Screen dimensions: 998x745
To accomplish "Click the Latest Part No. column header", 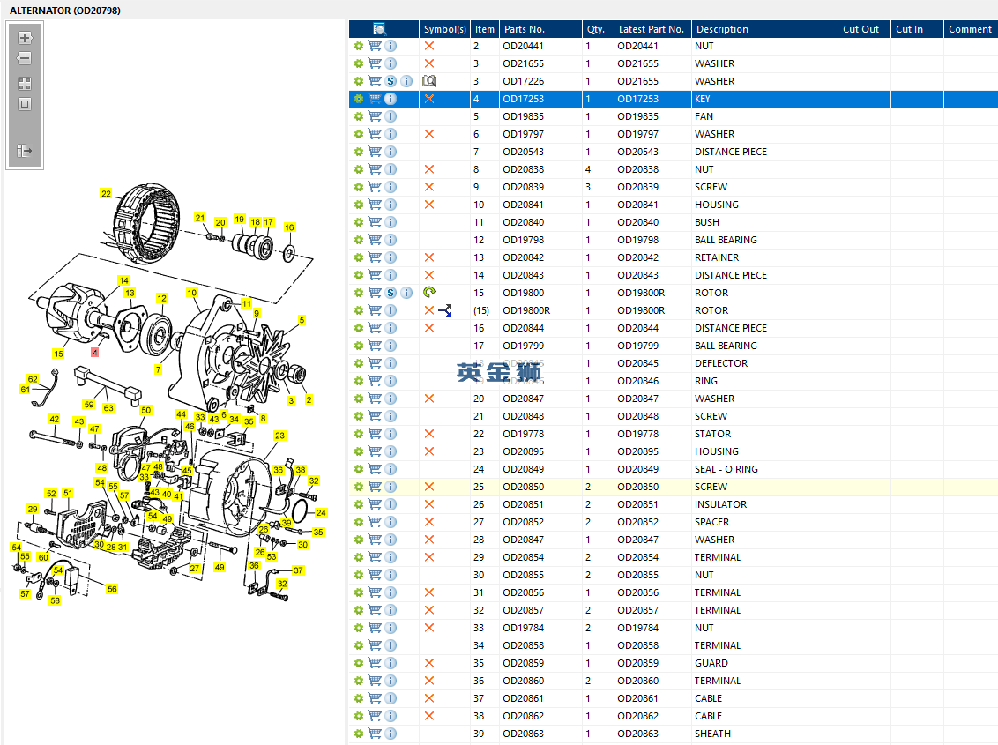I will (x=651, y=29).
